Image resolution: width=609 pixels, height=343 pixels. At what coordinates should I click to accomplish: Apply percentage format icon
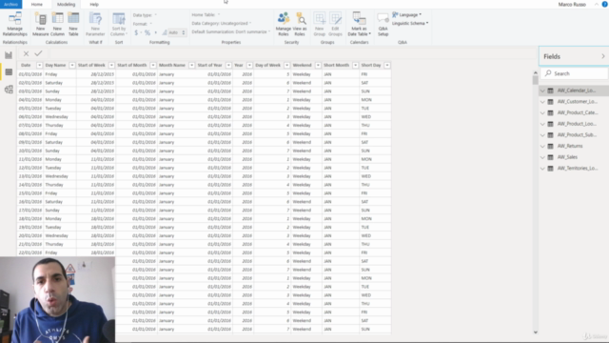click(x=147, y=32)
